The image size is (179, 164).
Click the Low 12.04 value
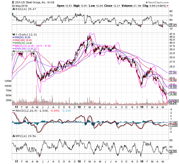point(96,6)
